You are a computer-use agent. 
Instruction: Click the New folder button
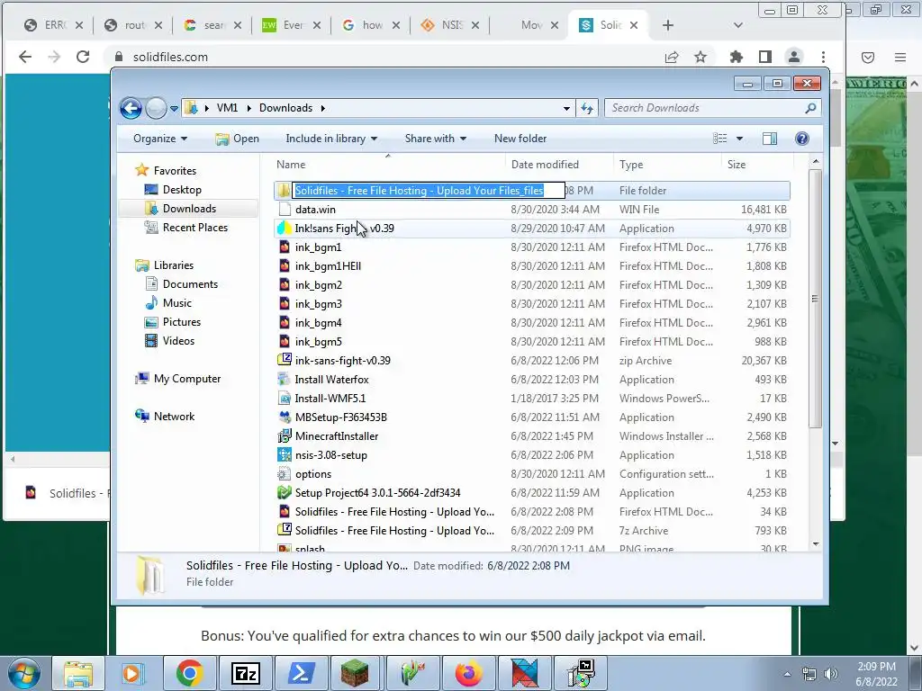[x=520, y=139]
